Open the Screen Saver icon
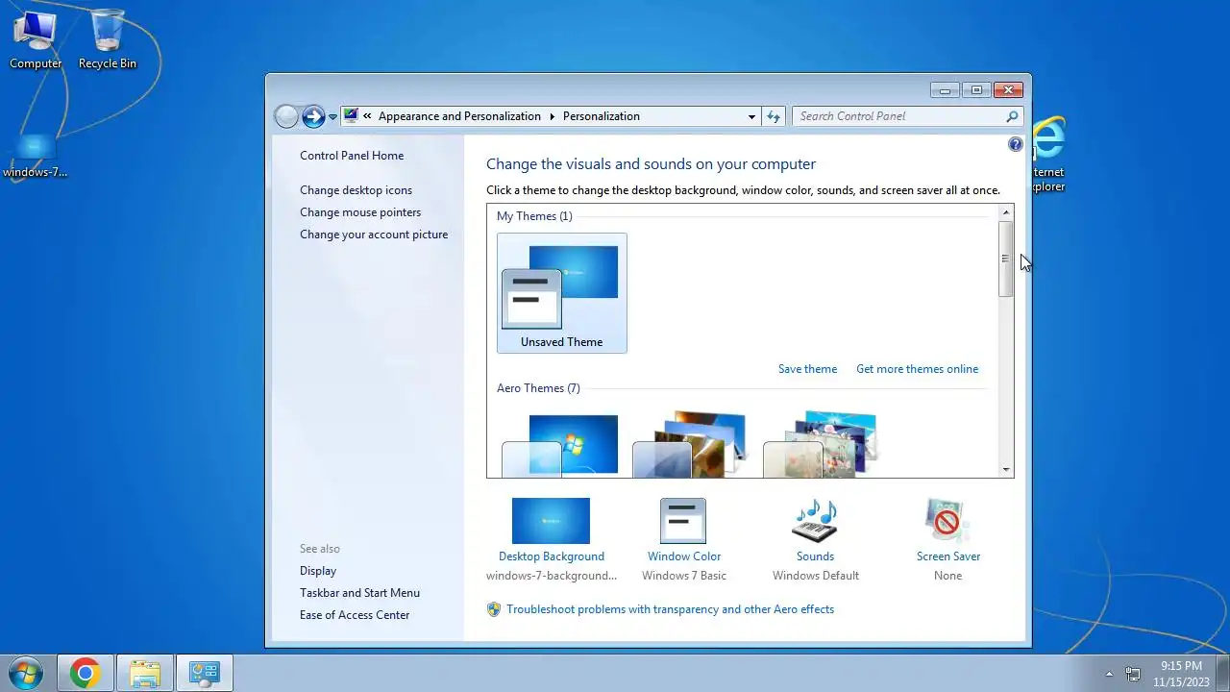Screen dimensions: 1230x692 tap(947, 521)
